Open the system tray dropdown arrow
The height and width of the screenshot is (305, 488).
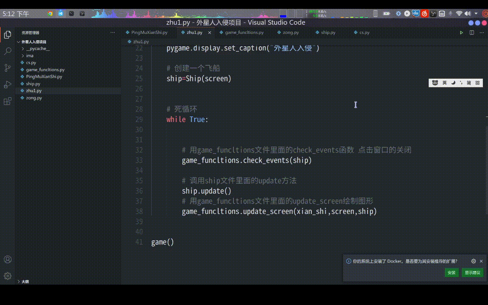476,14
